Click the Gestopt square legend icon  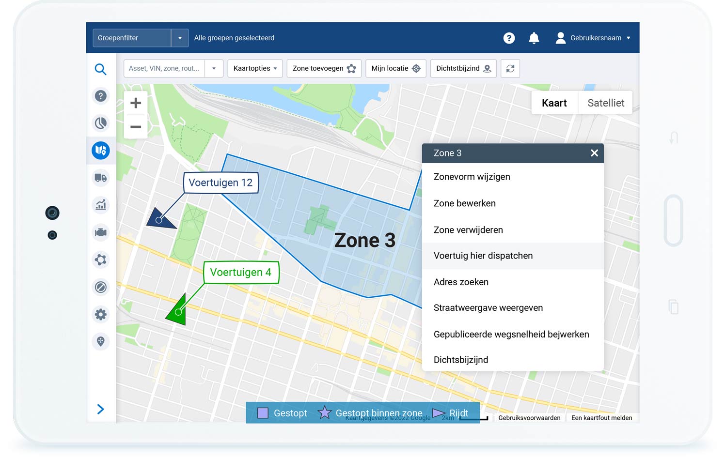[x=263, y=413]
